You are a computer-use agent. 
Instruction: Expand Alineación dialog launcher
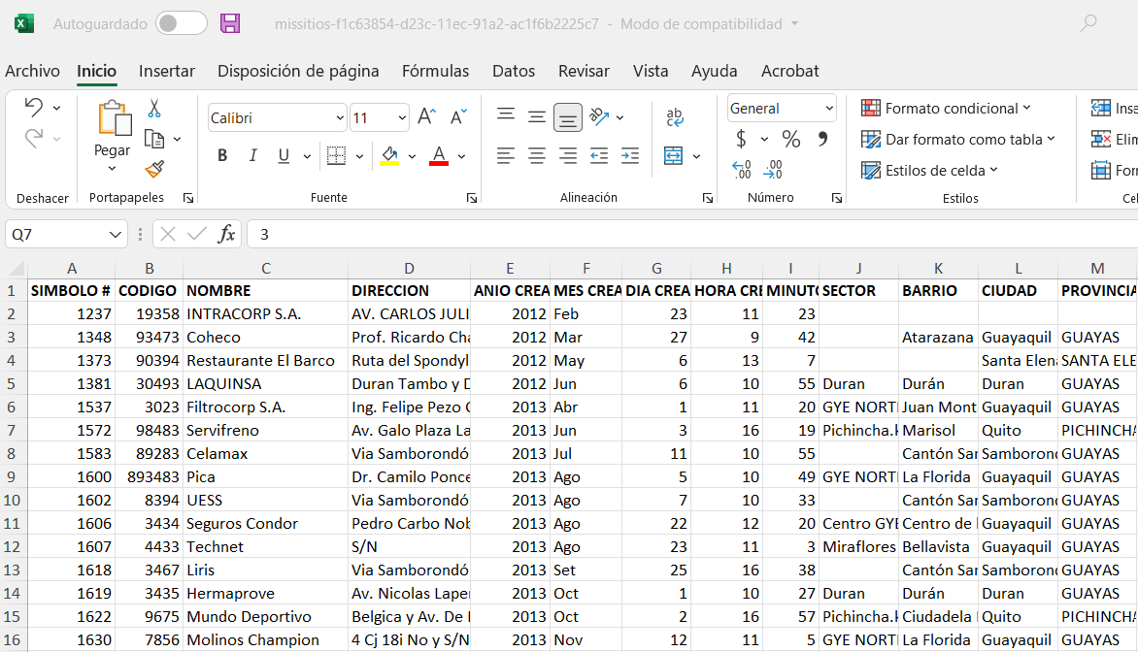(x=708, y=198)
